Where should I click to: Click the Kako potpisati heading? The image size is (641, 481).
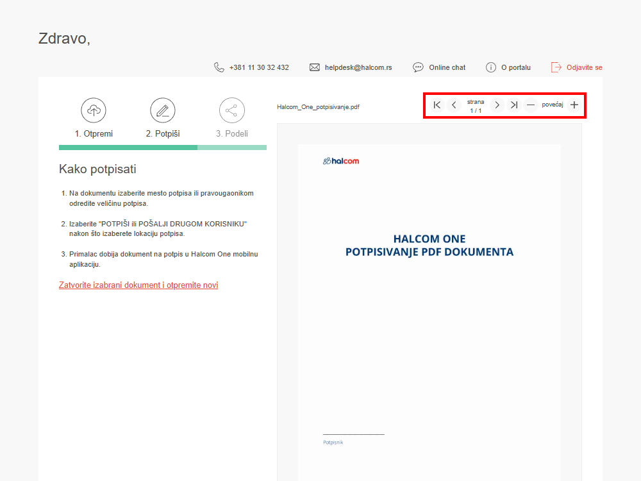97,169
